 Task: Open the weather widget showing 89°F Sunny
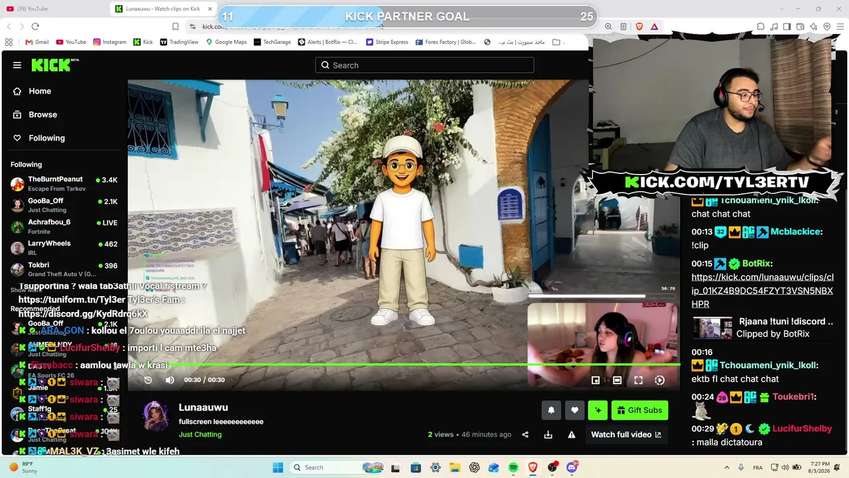coord(23,467)
